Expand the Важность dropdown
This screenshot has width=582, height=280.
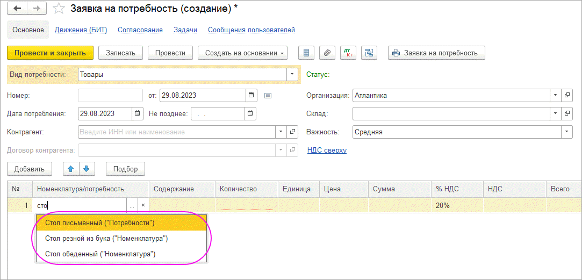pyautogui.click(x=566, y=132)
